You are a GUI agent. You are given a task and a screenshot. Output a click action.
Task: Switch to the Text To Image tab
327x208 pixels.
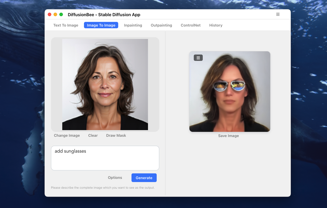click(x=65, y=25)
